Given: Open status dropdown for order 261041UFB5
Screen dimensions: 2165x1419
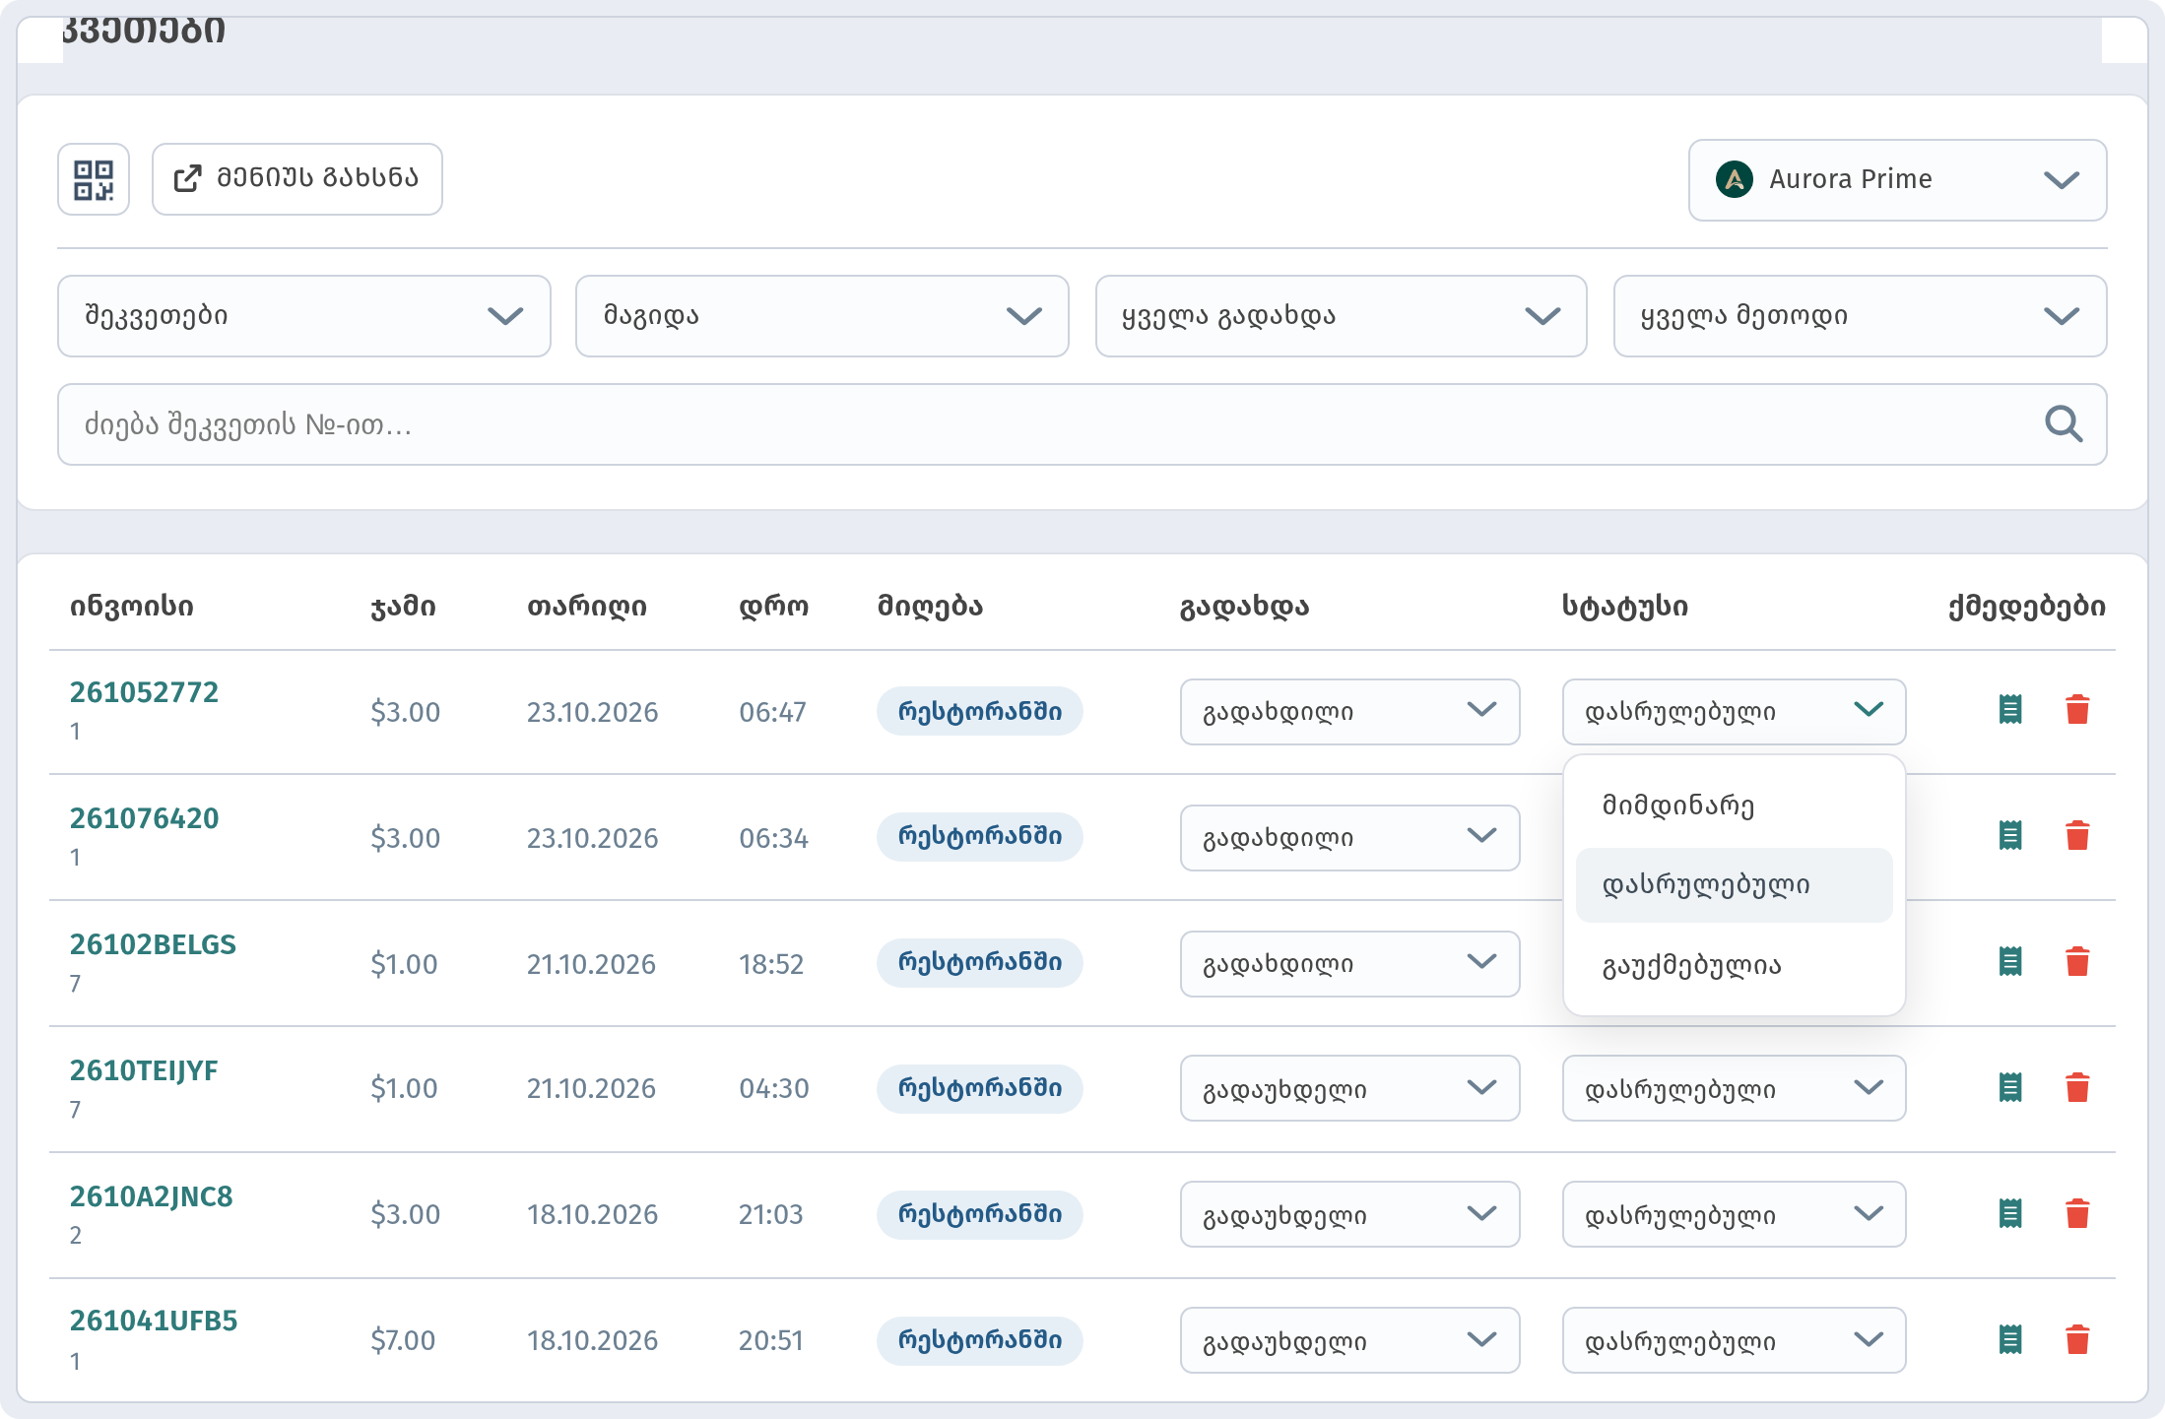Looking at the screenshot, I should pos(1735,1340).
